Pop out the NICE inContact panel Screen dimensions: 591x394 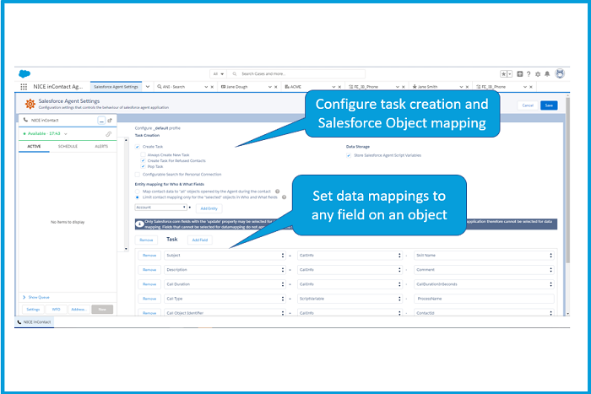110,121
